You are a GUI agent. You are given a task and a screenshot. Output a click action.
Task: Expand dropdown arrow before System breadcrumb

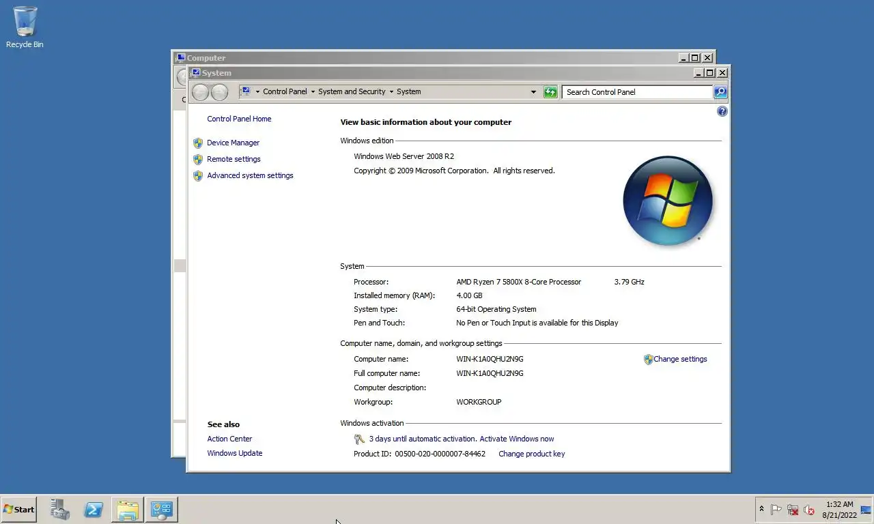tap(391, 91)
